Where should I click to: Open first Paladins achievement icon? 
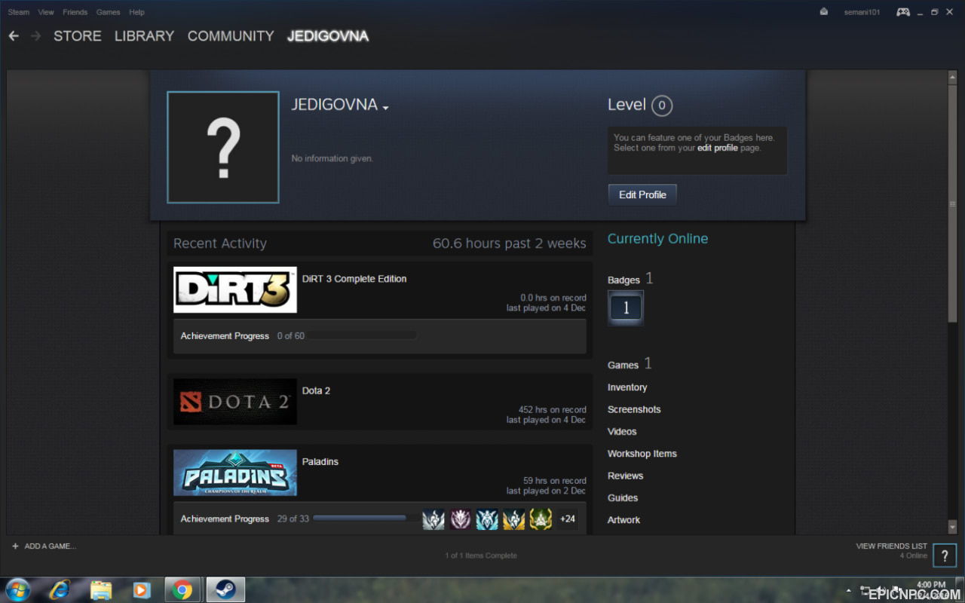[x=433, y=519]
